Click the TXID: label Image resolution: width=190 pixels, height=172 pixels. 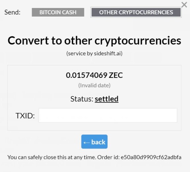25,116
